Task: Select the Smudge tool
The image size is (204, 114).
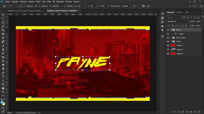Action: click(x=3, y=65)
